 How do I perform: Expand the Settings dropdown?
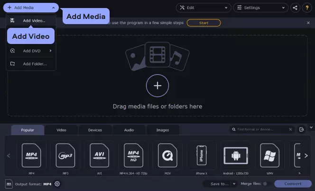(283, 8)
